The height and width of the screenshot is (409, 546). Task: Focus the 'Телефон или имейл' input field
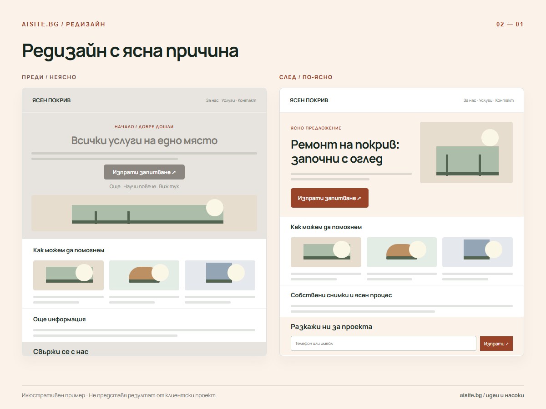[x=383, y=344]
